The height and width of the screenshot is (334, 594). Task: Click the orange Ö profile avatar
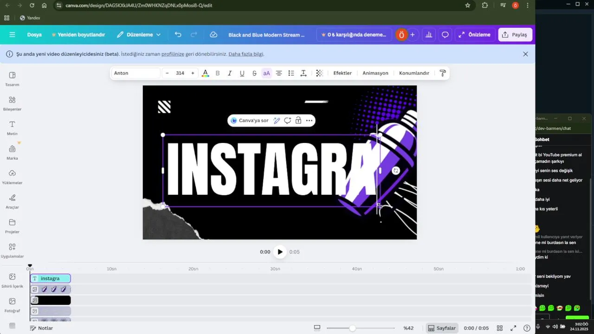401,35
